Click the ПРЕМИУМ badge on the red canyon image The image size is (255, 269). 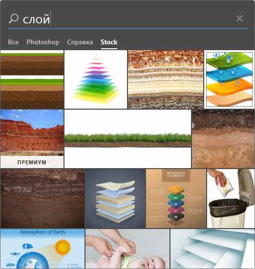tap(32, 162)
